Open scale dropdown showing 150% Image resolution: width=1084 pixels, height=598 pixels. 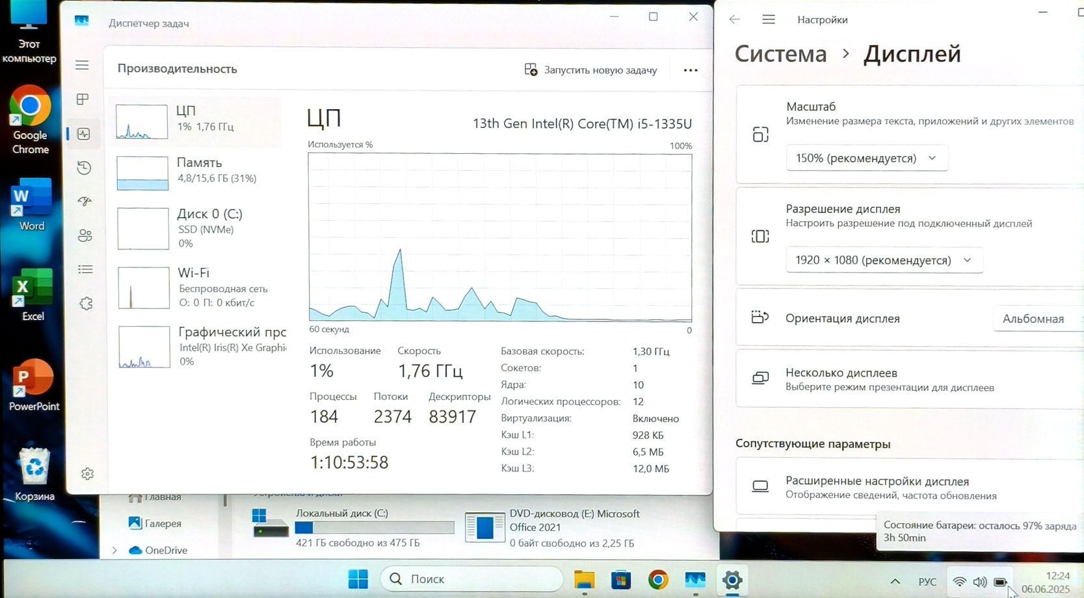point(867,158)
